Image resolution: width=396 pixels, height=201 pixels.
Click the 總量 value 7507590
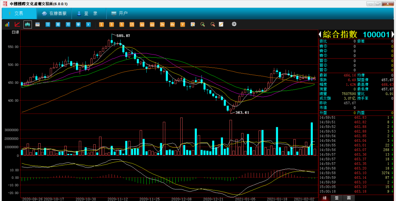[348, 94]
